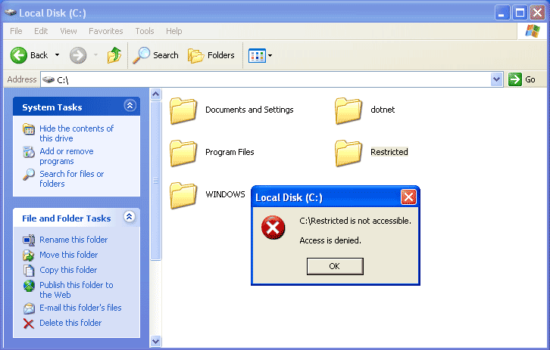This screenshot has height=350, width=550.
Task: Click the red error icon in dialog
Action: coord(273,228)
